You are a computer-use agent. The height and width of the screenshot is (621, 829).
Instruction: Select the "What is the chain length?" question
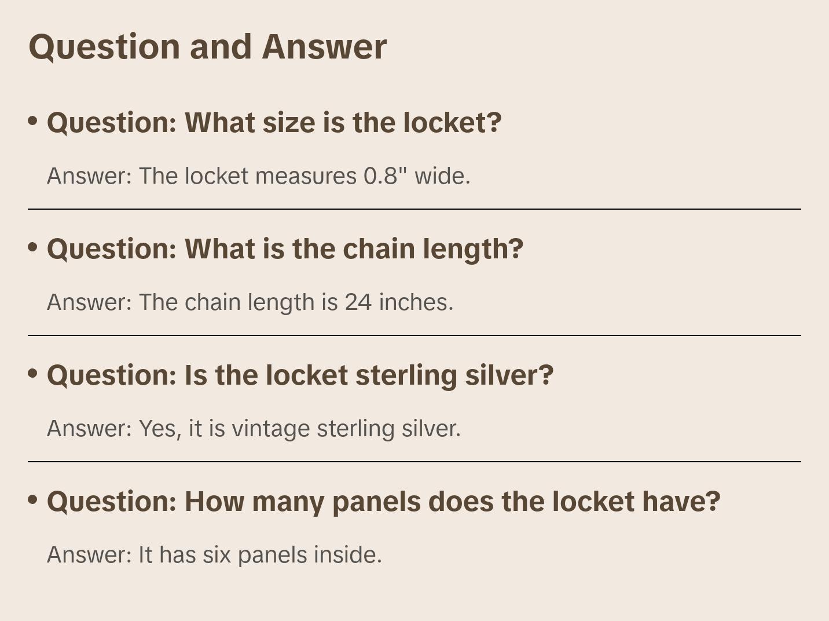pos(285,249)
